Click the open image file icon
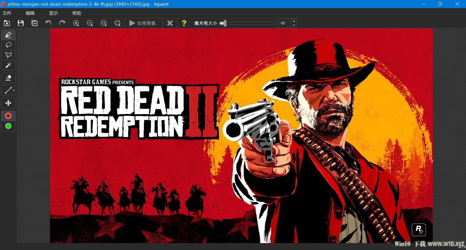Viewport: 466px width, 250px height. click(7, 23)
